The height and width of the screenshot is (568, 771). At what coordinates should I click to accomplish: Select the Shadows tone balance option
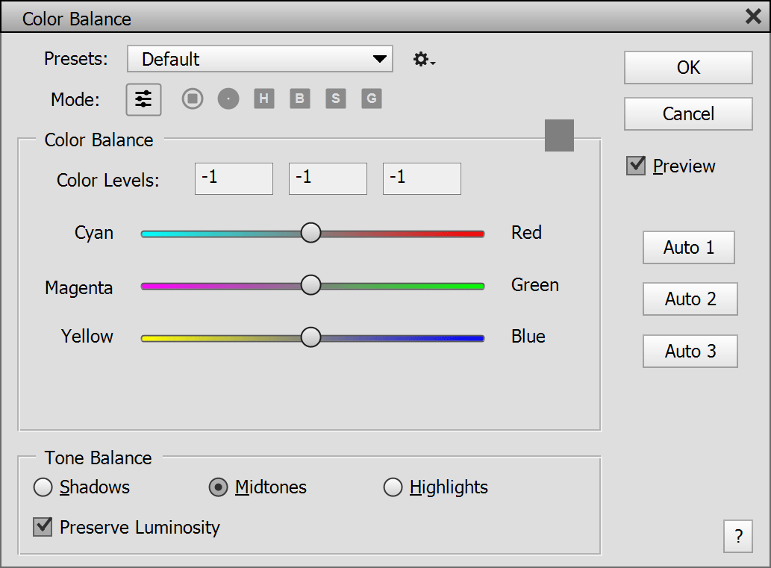pos(44,487)
